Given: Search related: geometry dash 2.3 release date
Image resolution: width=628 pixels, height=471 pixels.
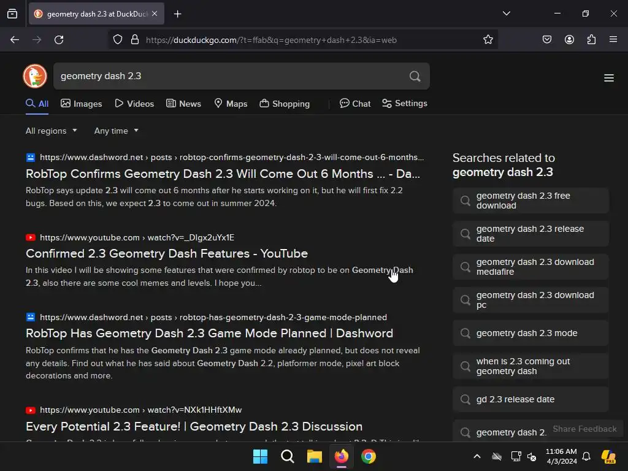Looking at the screenshot, I should [x=530, y=234].
